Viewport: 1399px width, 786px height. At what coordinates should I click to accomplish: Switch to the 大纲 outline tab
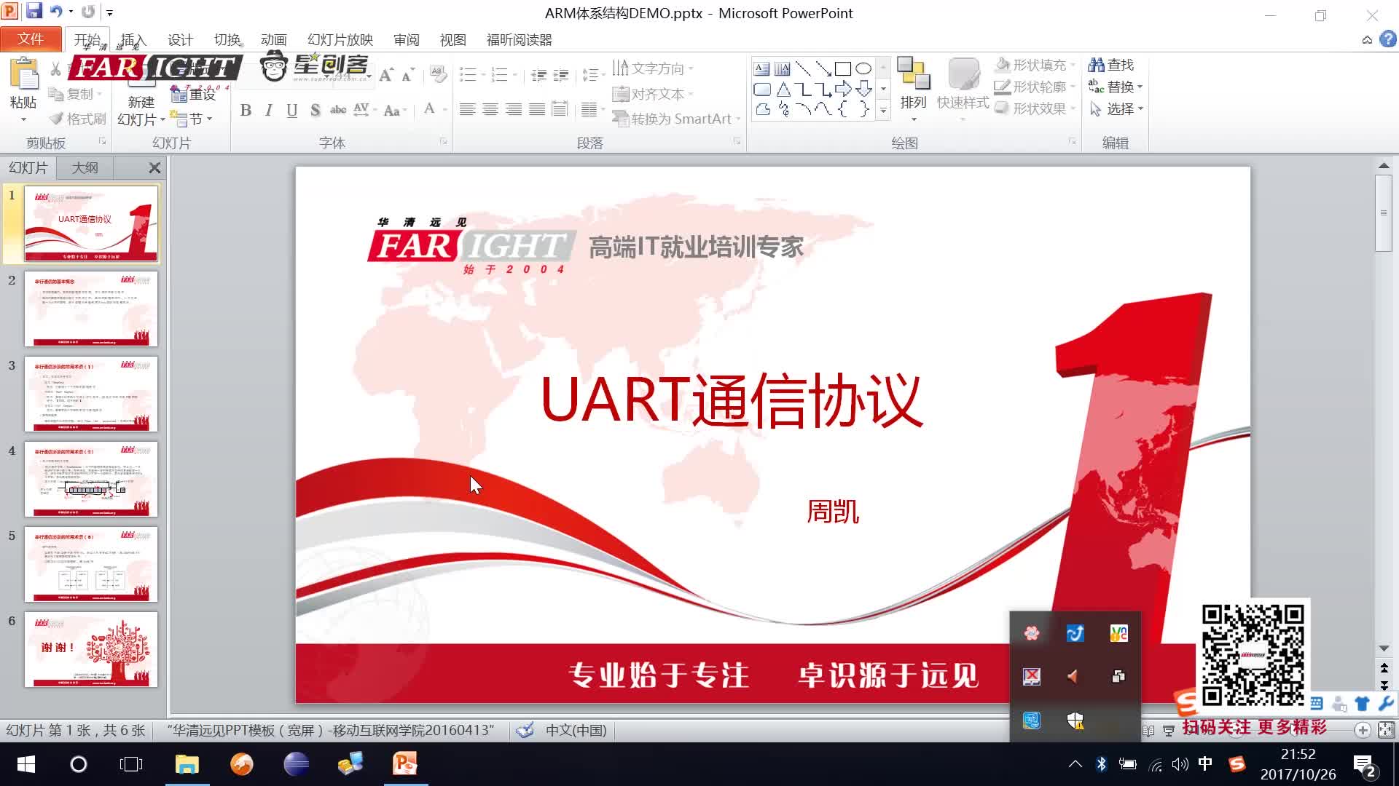click(85, 167)
